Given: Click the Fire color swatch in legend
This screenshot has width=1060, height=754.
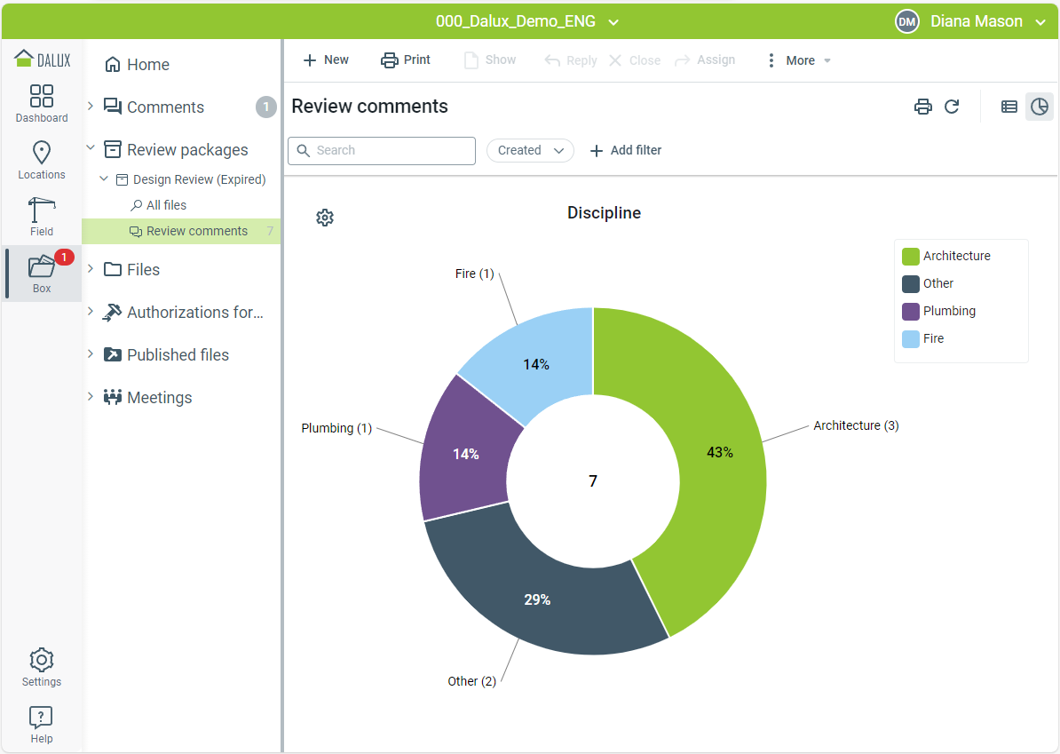Looking at the screenshot, I should [x=911, y=338].
